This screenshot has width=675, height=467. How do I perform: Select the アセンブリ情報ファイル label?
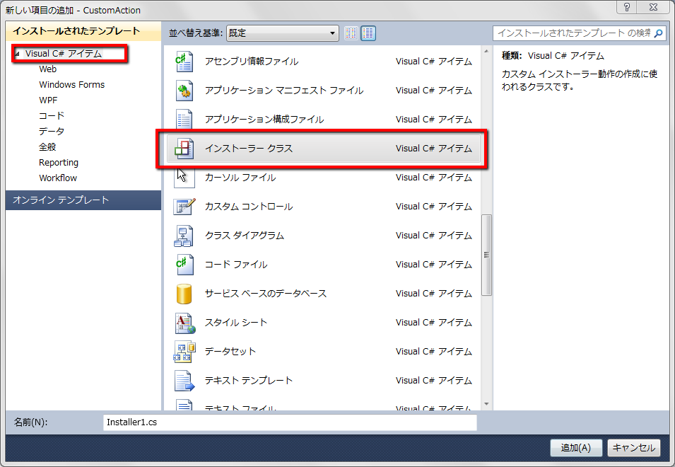[x=252, y=62]
